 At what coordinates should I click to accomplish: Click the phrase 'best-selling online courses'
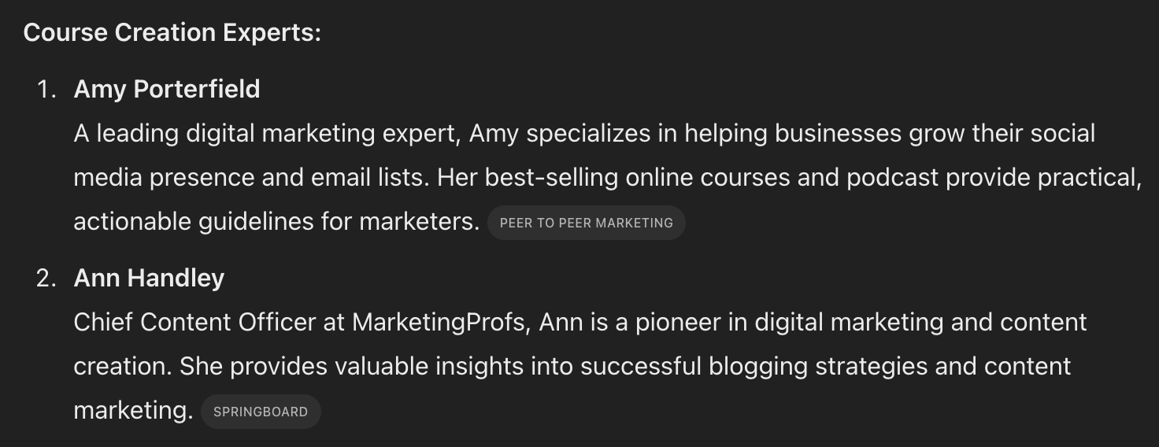(637, 177)
